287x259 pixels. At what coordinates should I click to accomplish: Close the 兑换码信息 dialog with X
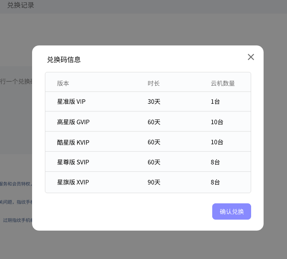251,57
